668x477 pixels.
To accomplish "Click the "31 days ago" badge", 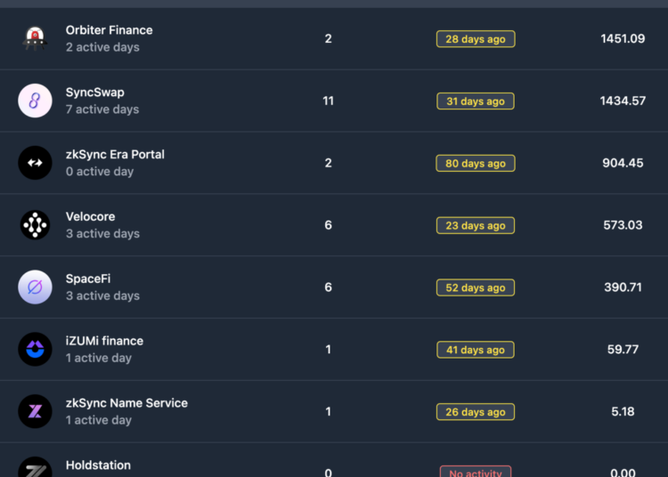I will [x=476, y=101].
